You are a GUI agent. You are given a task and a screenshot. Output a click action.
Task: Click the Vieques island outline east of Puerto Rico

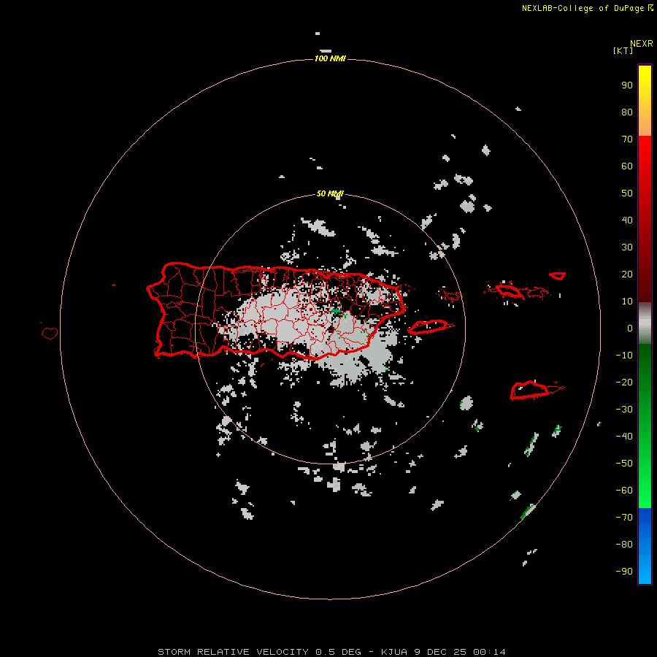pyautogui.click(x=429, y=327)
